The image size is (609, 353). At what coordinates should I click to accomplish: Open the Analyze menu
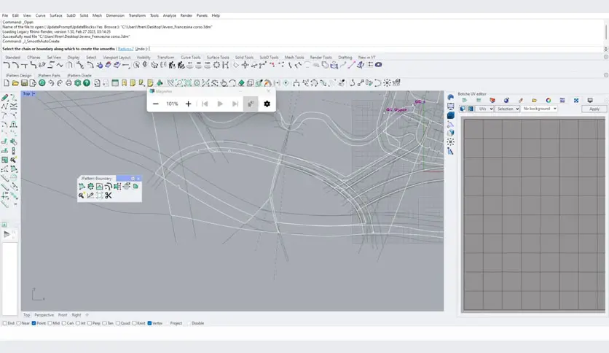tap(169, 15)
